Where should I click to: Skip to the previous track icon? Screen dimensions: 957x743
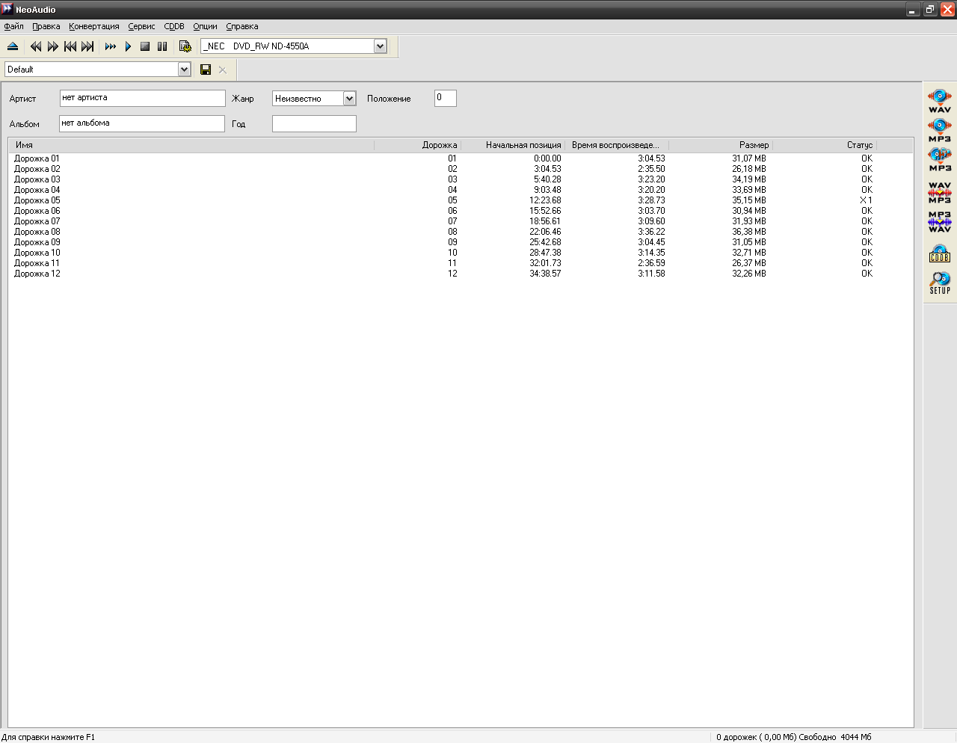(70, 46)
